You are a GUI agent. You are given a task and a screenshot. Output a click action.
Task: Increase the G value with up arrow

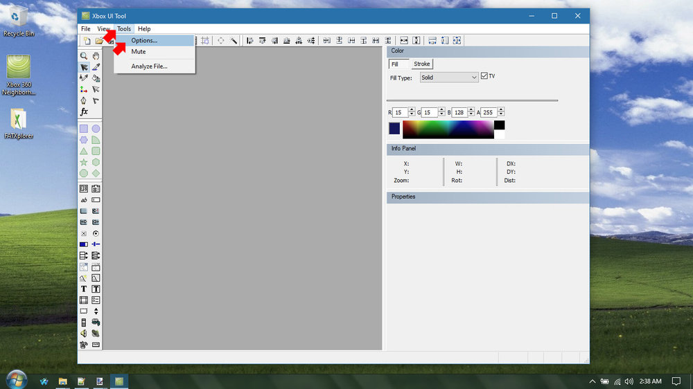(441, 110)
